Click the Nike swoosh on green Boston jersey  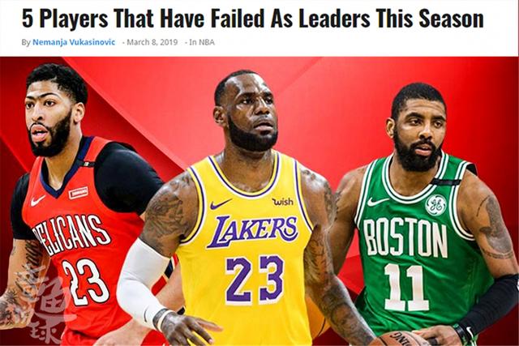coord(377,202)
